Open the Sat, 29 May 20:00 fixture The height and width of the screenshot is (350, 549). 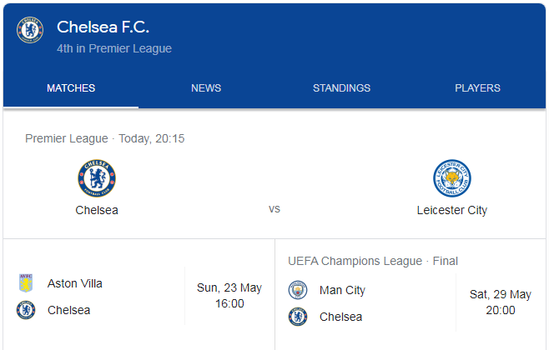[410, 296]
